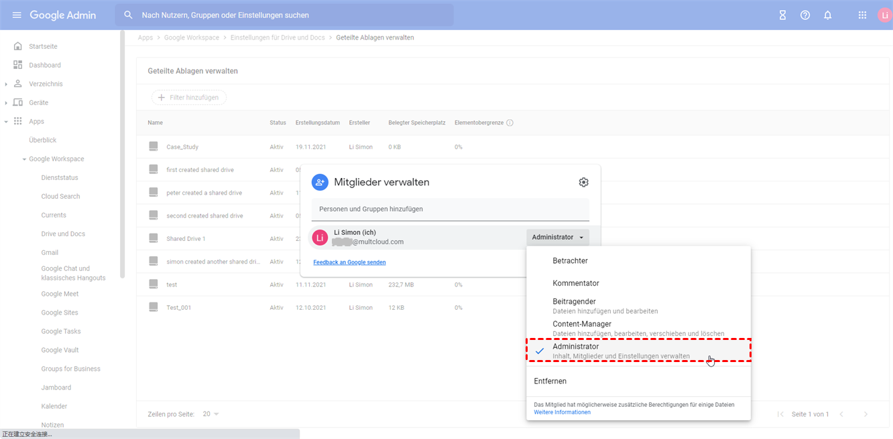Click Entfernen to remove member
893x439 pixels.
click(550, 381)
